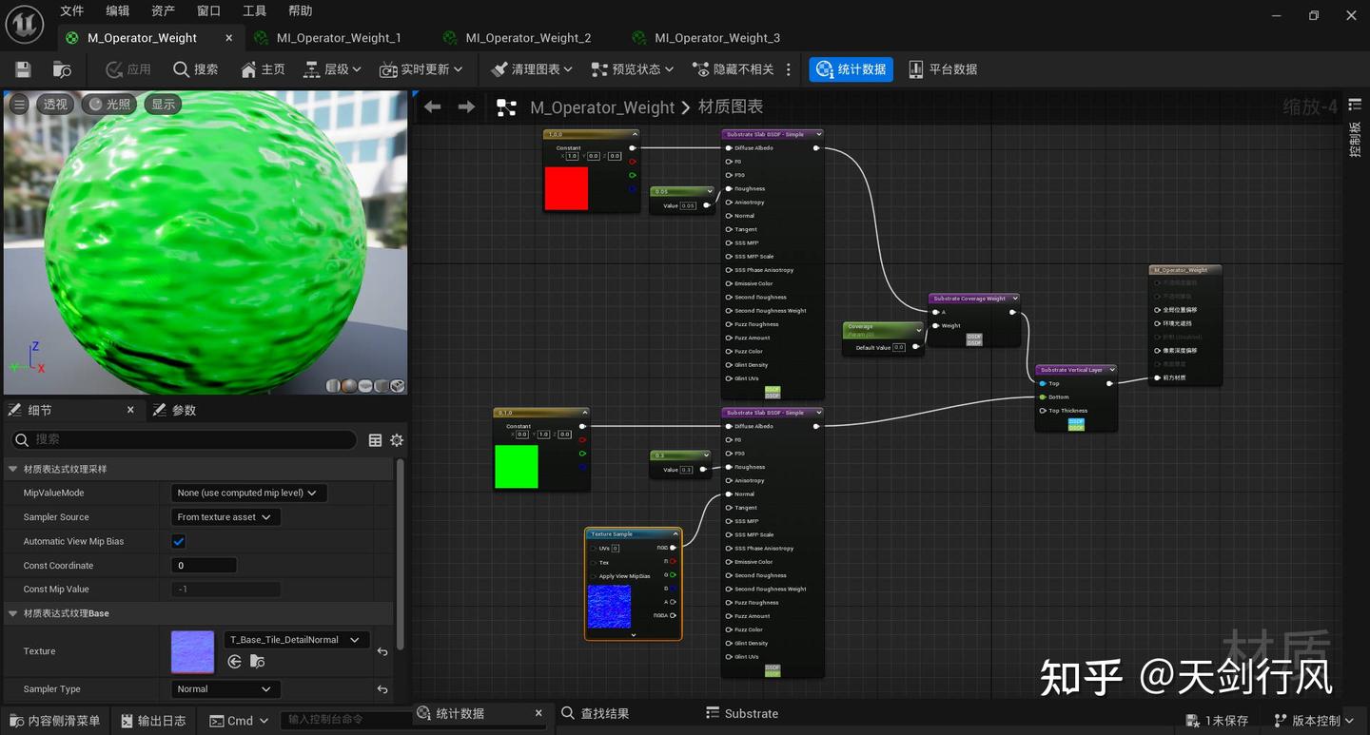The width and height of the screenshot is (1370, 735).
Task: Click the viewport hamburger menu icon
Action: click(19, 105)
